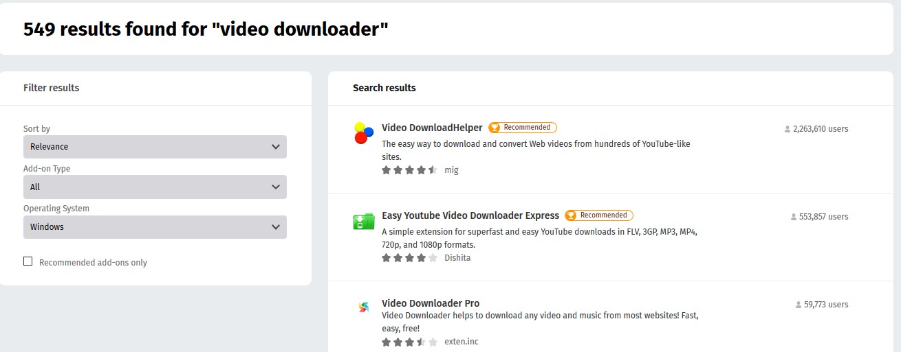Click the Filter results heading
The height and width of the screenshot is (352, 901).
click(51, 88)
